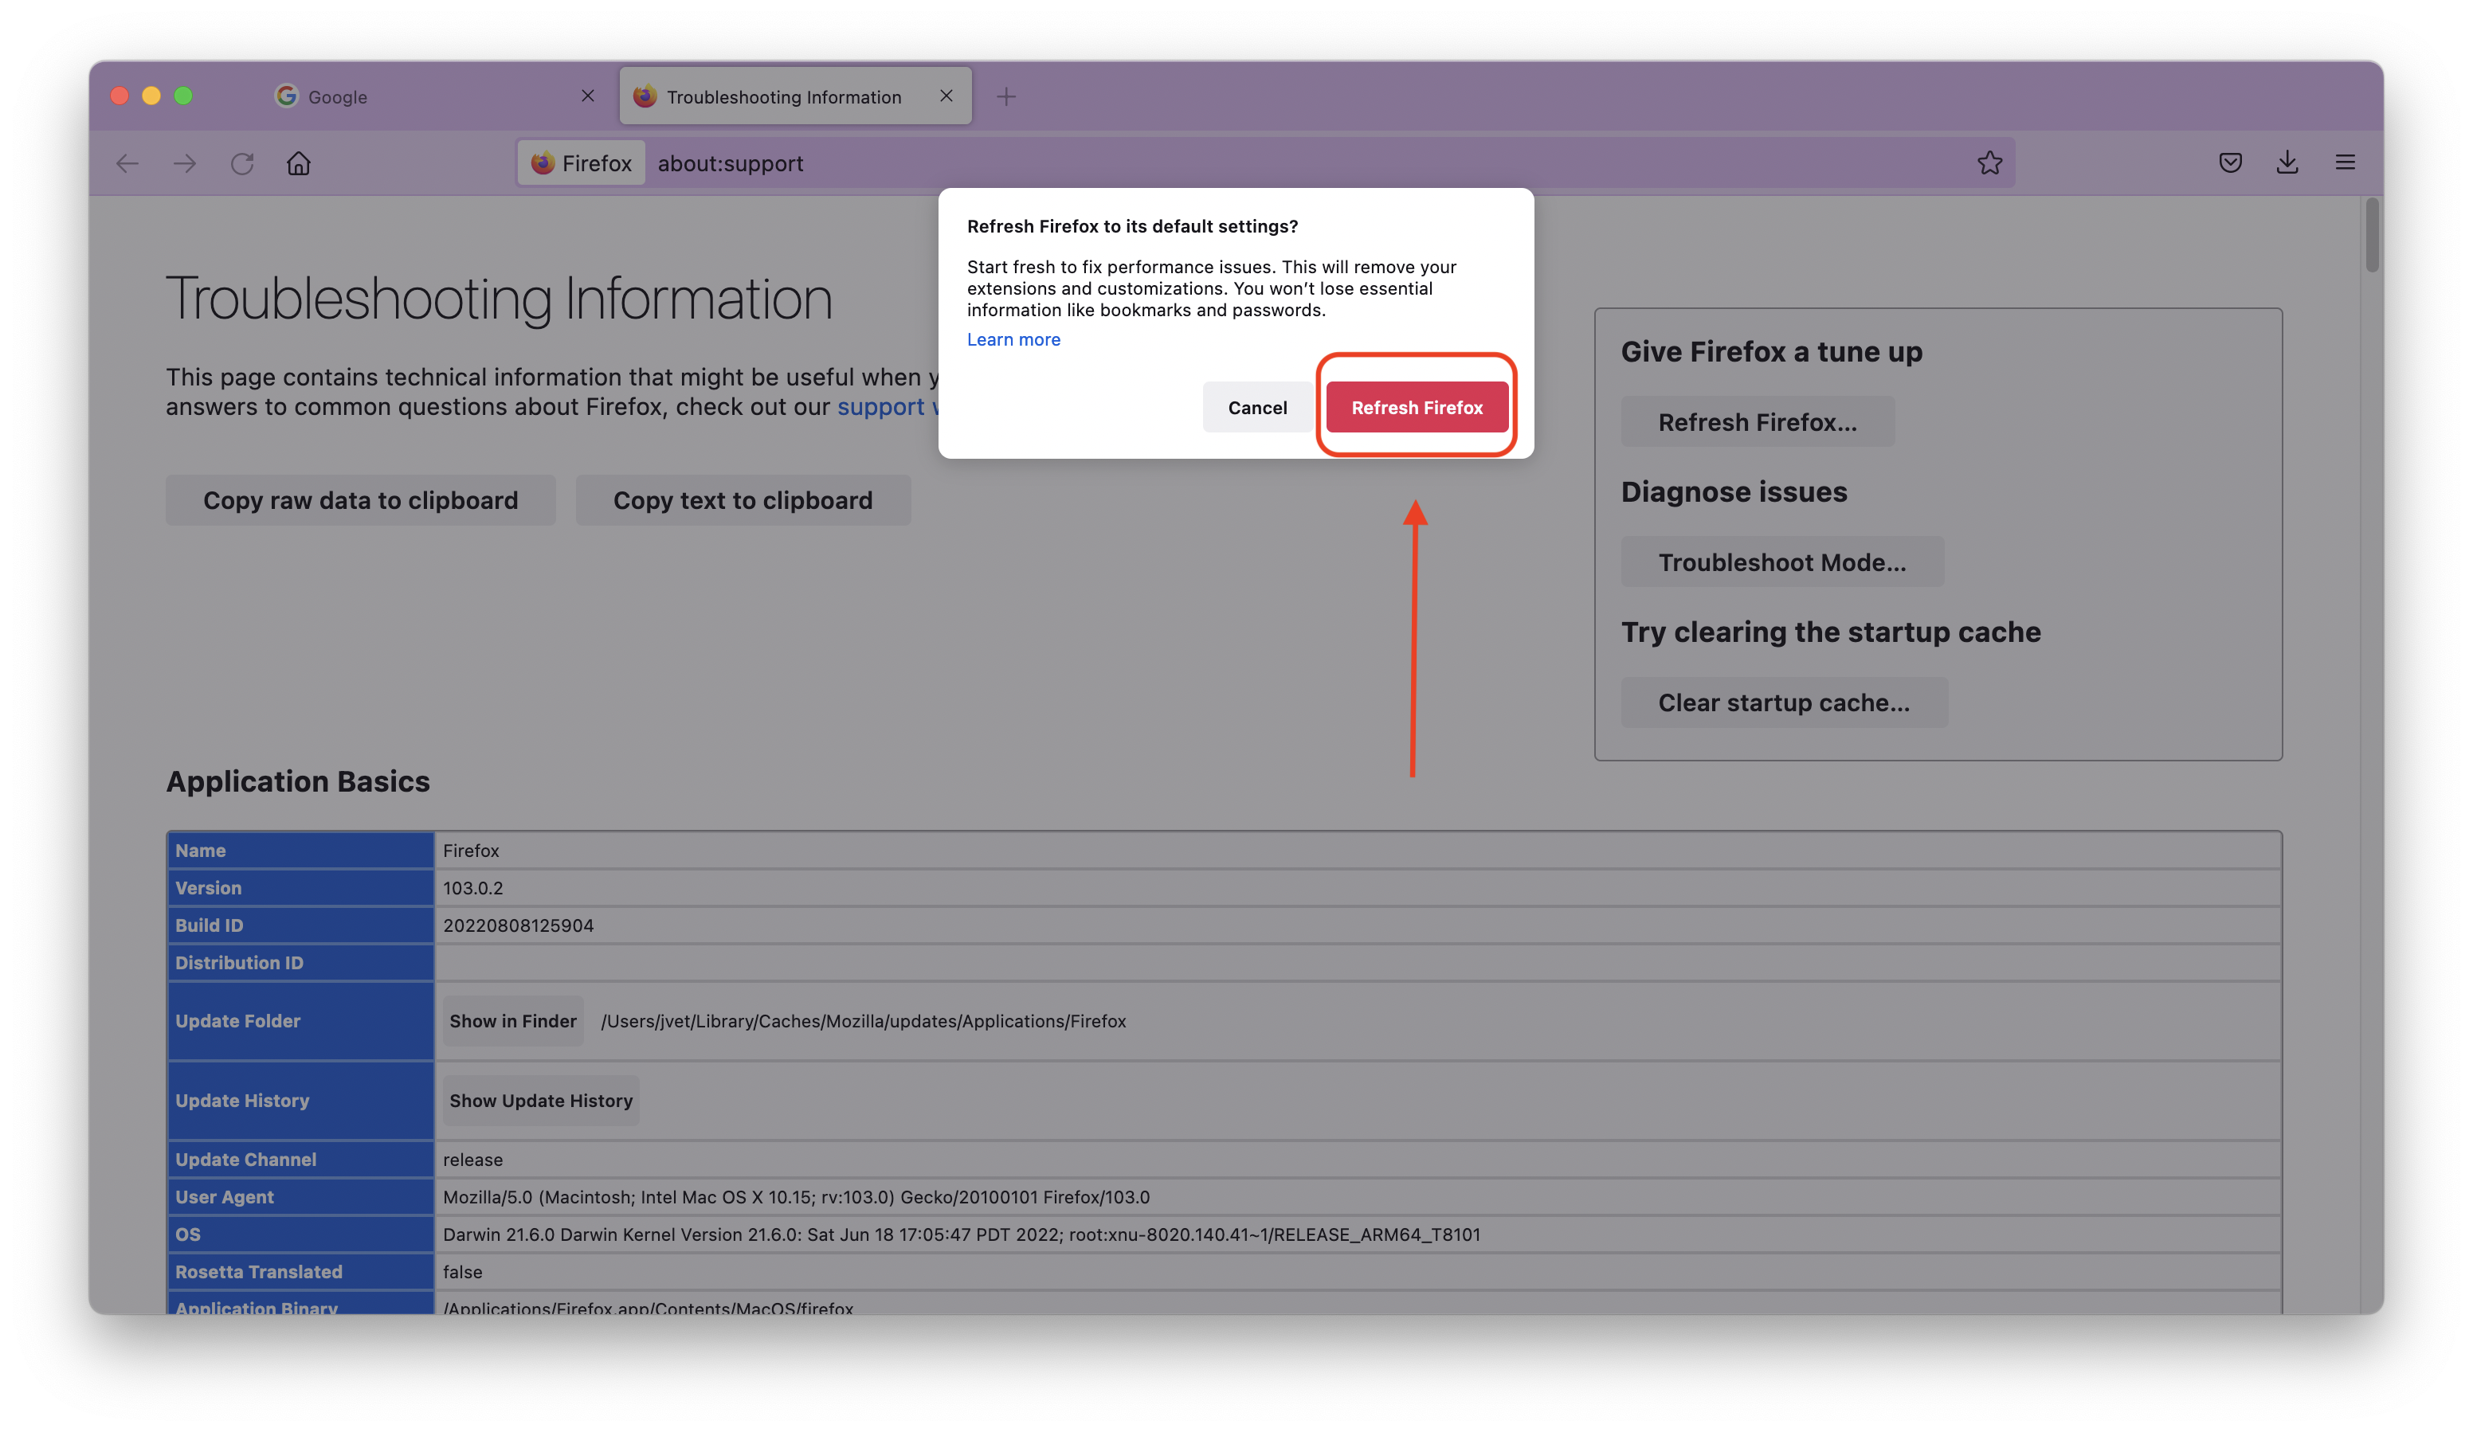This screenshot has height=1432, width=2473.
Task: Click the Troubleshooting Information page heading
Action: pos(499,298)
